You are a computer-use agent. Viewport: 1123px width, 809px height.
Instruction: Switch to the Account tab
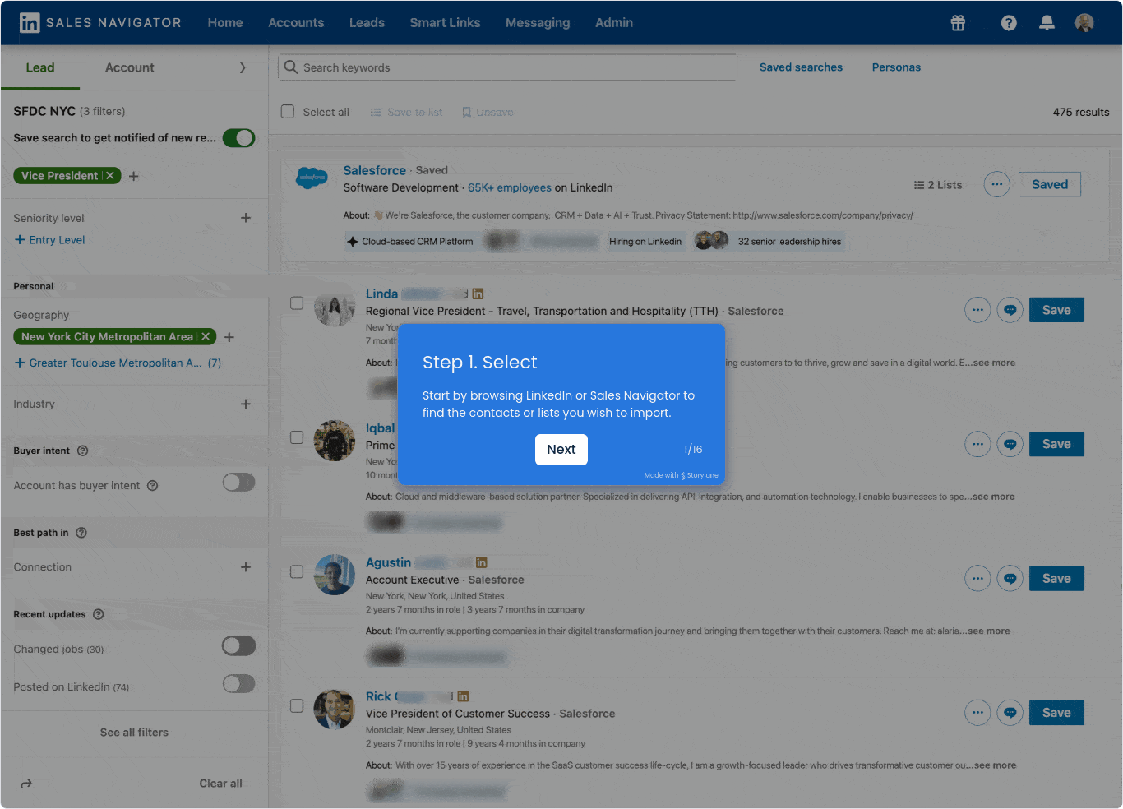tap(129, 67)
